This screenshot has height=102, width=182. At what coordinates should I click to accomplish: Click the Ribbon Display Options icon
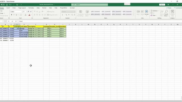[x=168, y=5]
